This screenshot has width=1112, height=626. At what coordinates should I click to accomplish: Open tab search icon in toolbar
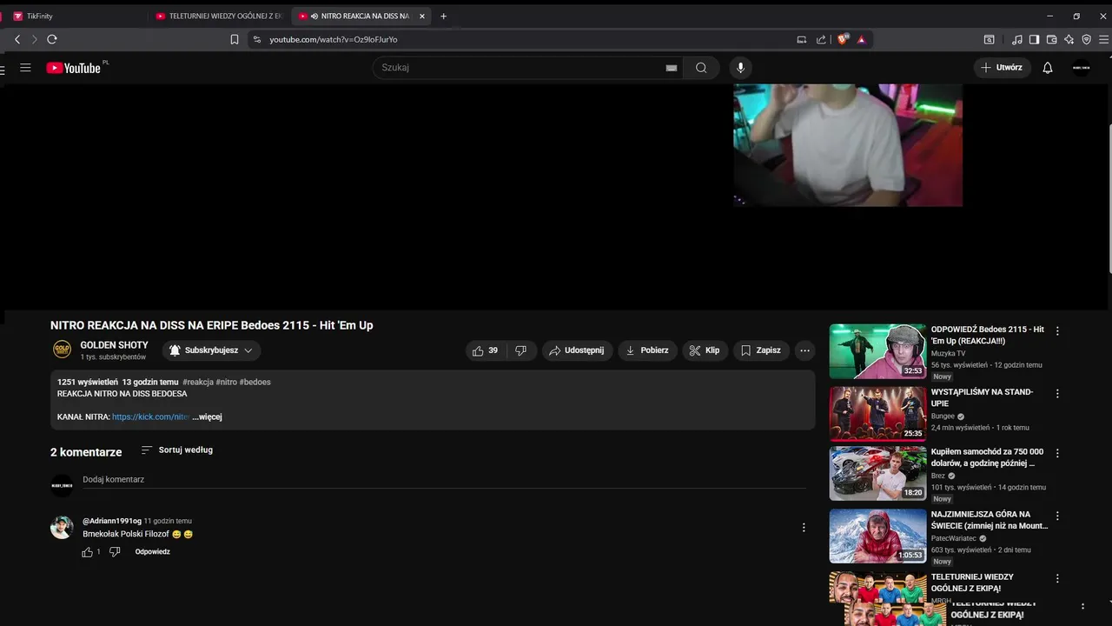pos(989,39)
